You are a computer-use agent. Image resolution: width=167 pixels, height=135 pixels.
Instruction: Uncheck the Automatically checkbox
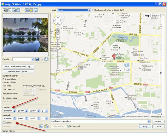[68, 126]
